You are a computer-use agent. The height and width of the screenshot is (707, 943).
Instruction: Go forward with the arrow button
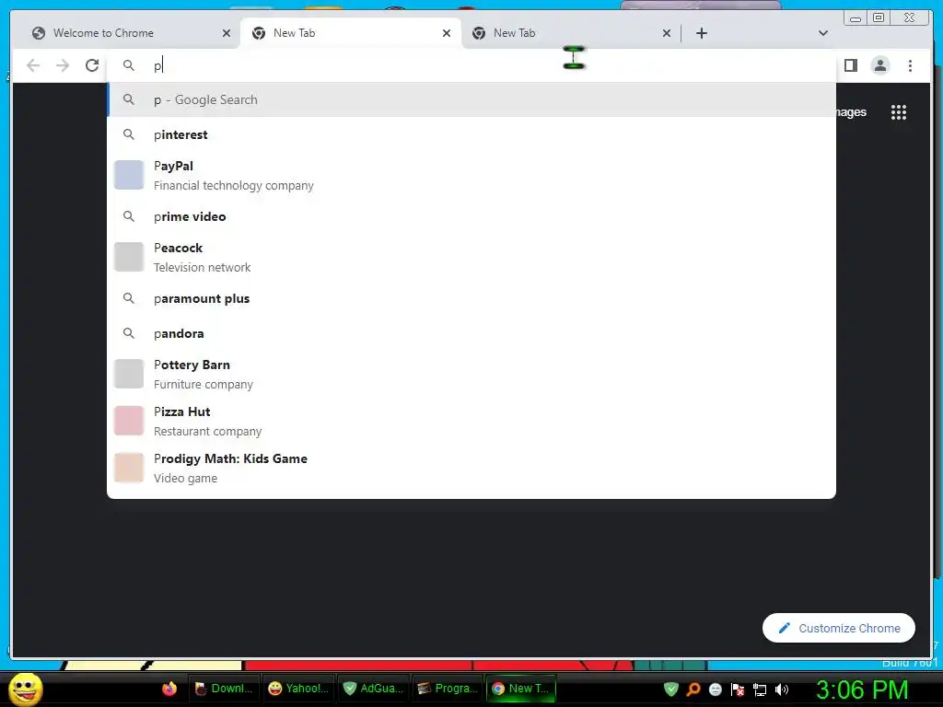pyautogui.click(x=63, y=65)
